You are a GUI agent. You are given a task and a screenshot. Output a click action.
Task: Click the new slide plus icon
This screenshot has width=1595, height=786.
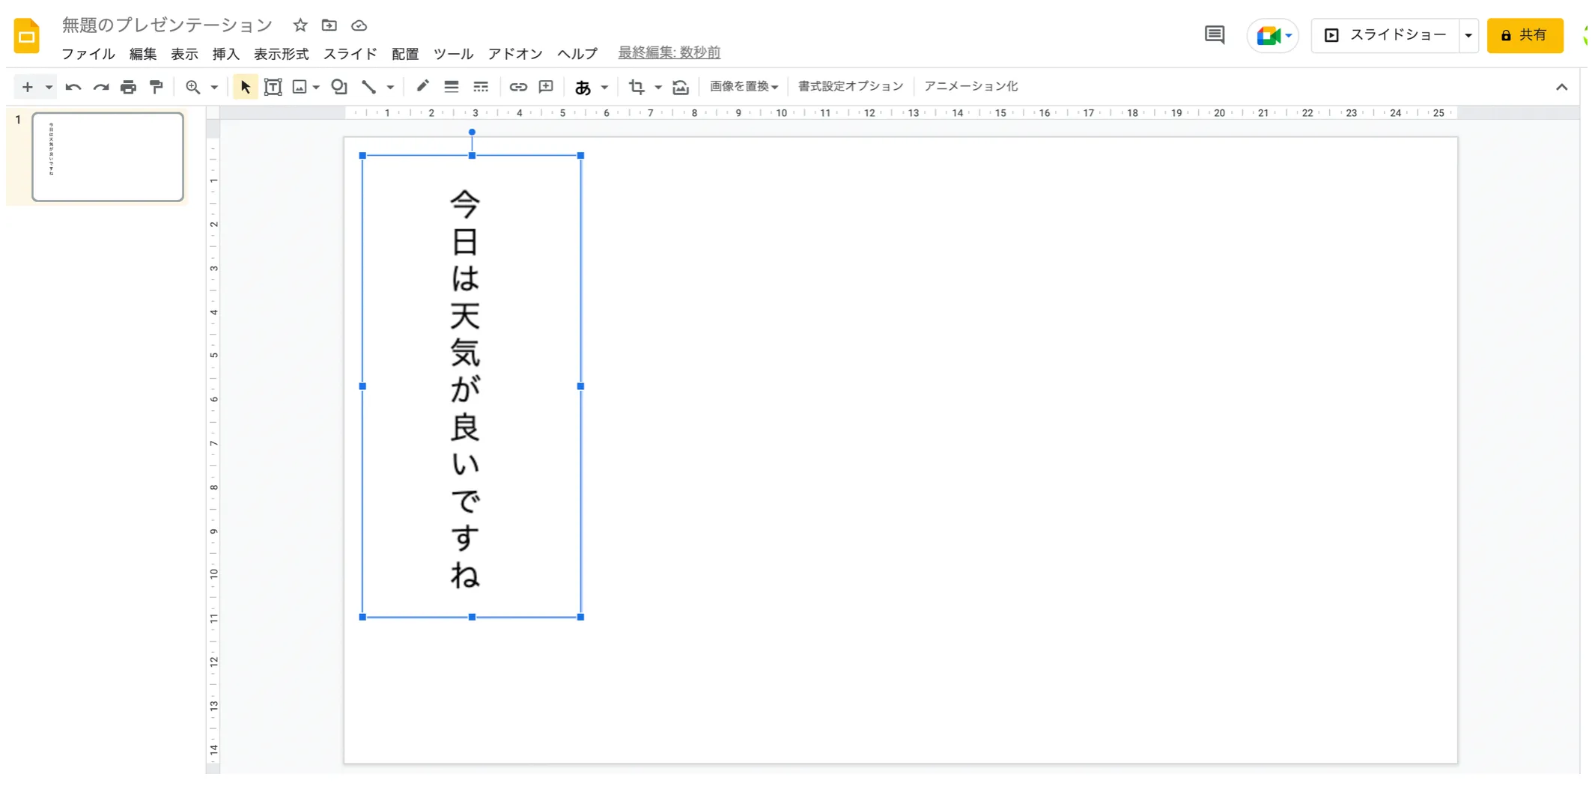[x=27, y=87]
